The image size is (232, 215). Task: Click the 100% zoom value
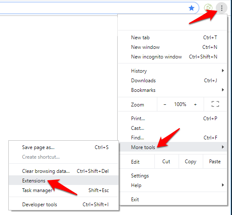tap(180, 104)
